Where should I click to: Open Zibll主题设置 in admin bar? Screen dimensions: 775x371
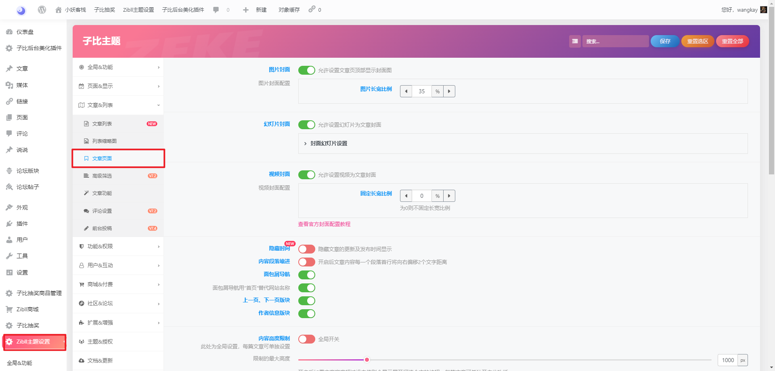tap(138, 10)
